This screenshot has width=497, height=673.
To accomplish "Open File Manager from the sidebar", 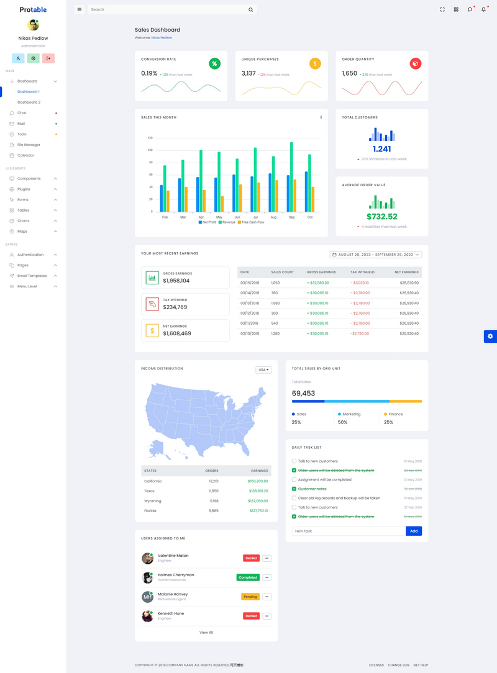I will [29, 145].
